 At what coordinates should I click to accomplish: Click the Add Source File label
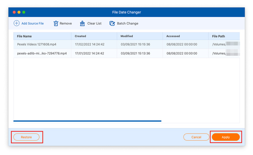click(32, 23)
